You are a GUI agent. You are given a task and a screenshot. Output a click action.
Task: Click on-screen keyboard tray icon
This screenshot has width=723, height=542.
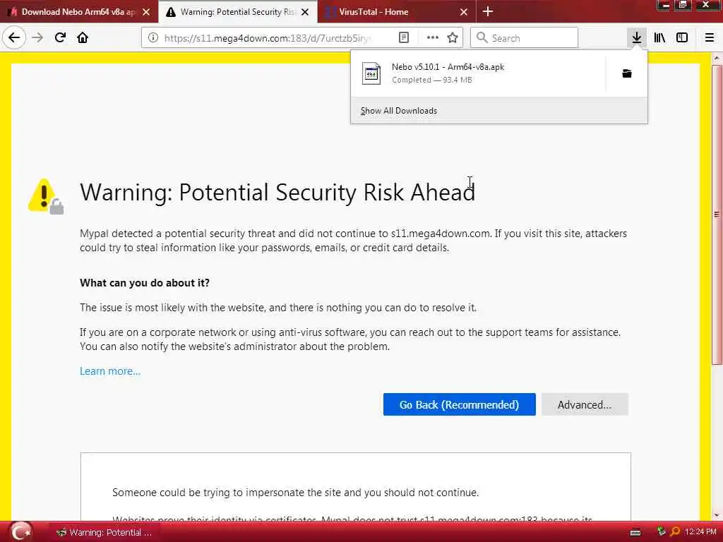click(x=635, y=533)
